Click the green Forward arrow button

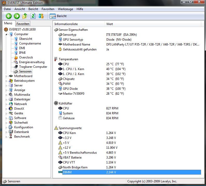point(17,16)
